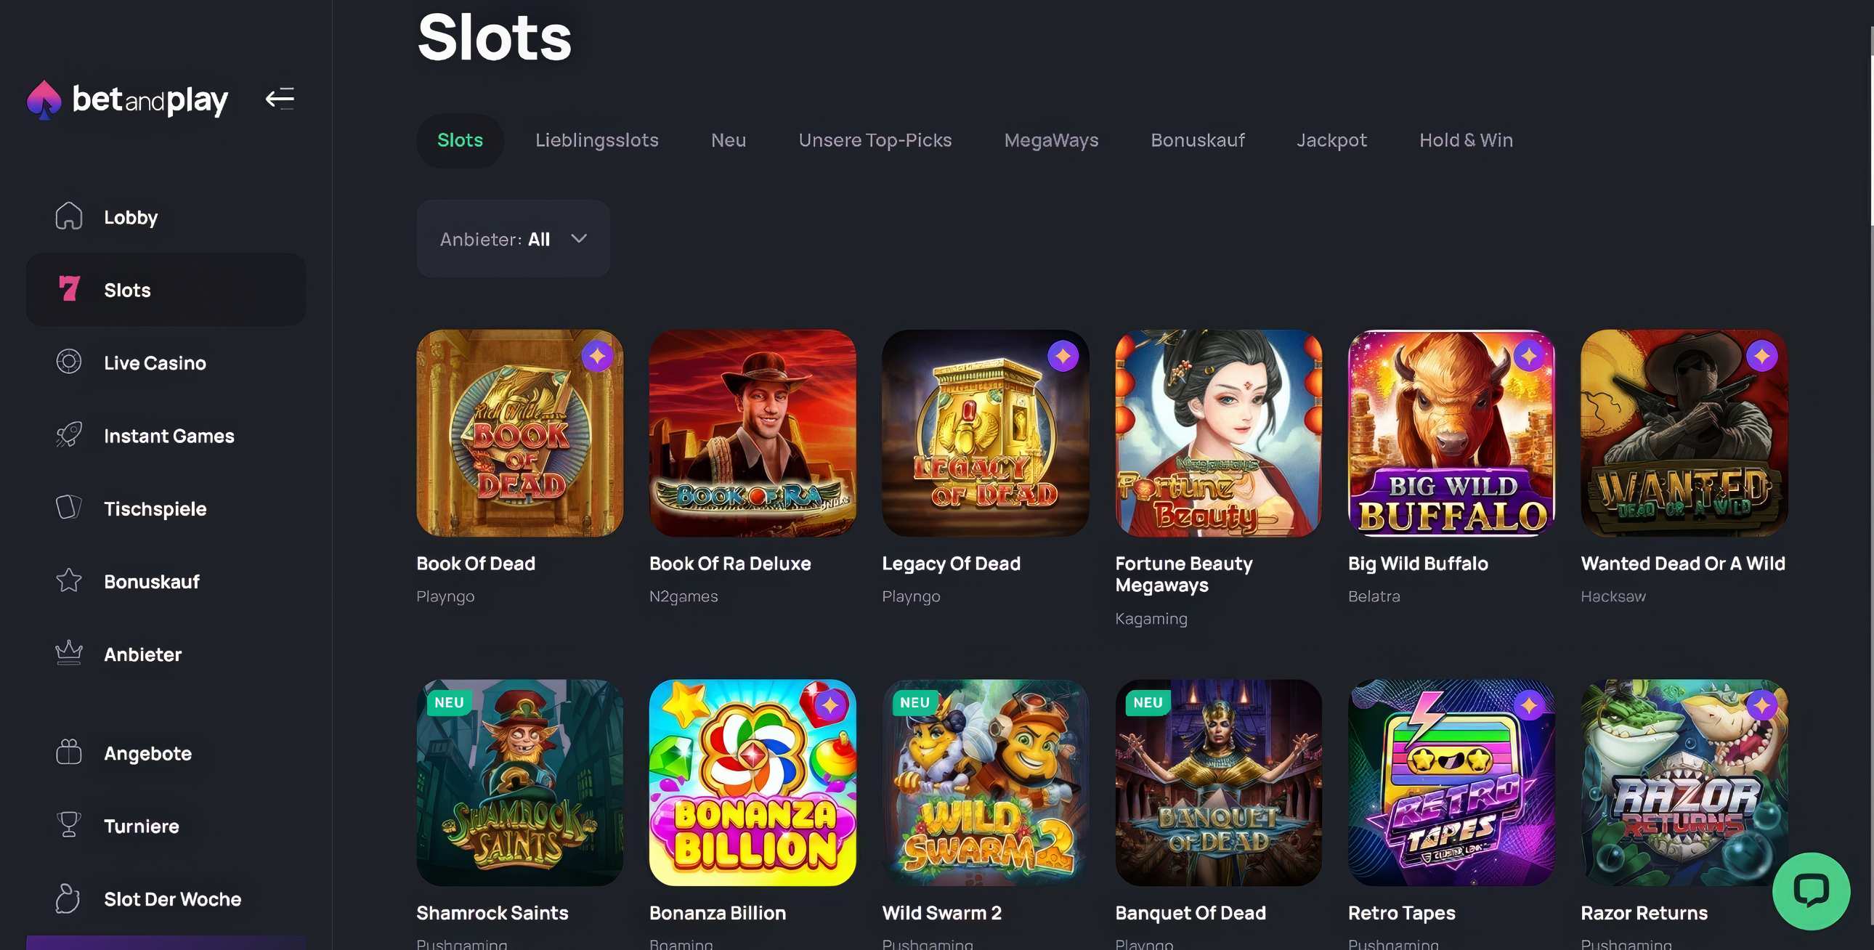Open the live chat widget

1813,892
